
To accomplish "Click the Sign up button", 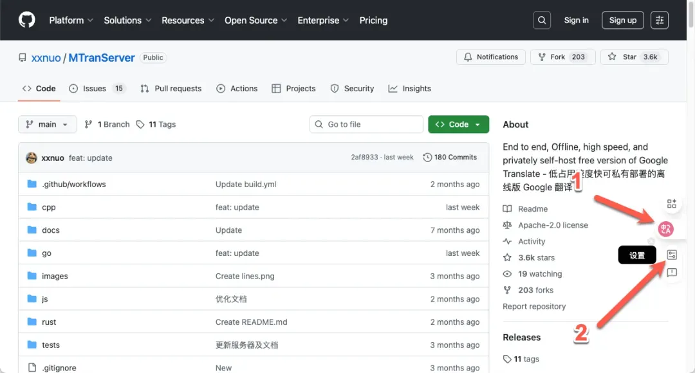I will (622, 20).
